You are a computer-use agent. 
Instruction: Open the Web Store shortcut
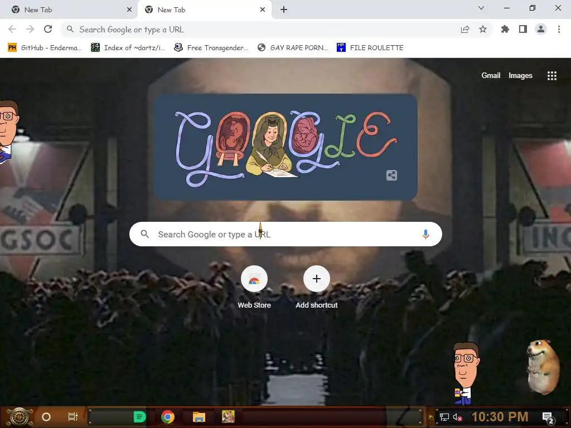(x=254, y=288)
